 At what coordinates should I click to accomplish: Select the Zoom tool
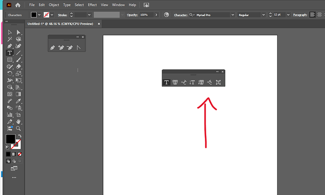coord(18,128)
